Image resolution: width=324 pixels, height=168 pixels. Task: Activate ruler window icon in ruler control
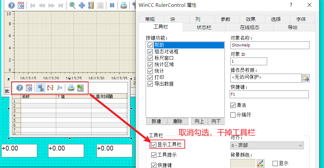tap(41, 88)
